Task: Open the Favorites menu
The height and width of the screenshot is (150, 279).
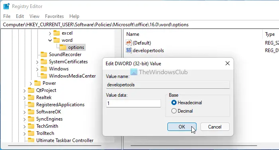Action: 54,16
